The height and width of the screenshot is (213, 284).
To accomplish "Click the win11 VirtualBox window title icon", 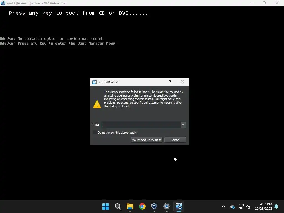I will [3, 3].
